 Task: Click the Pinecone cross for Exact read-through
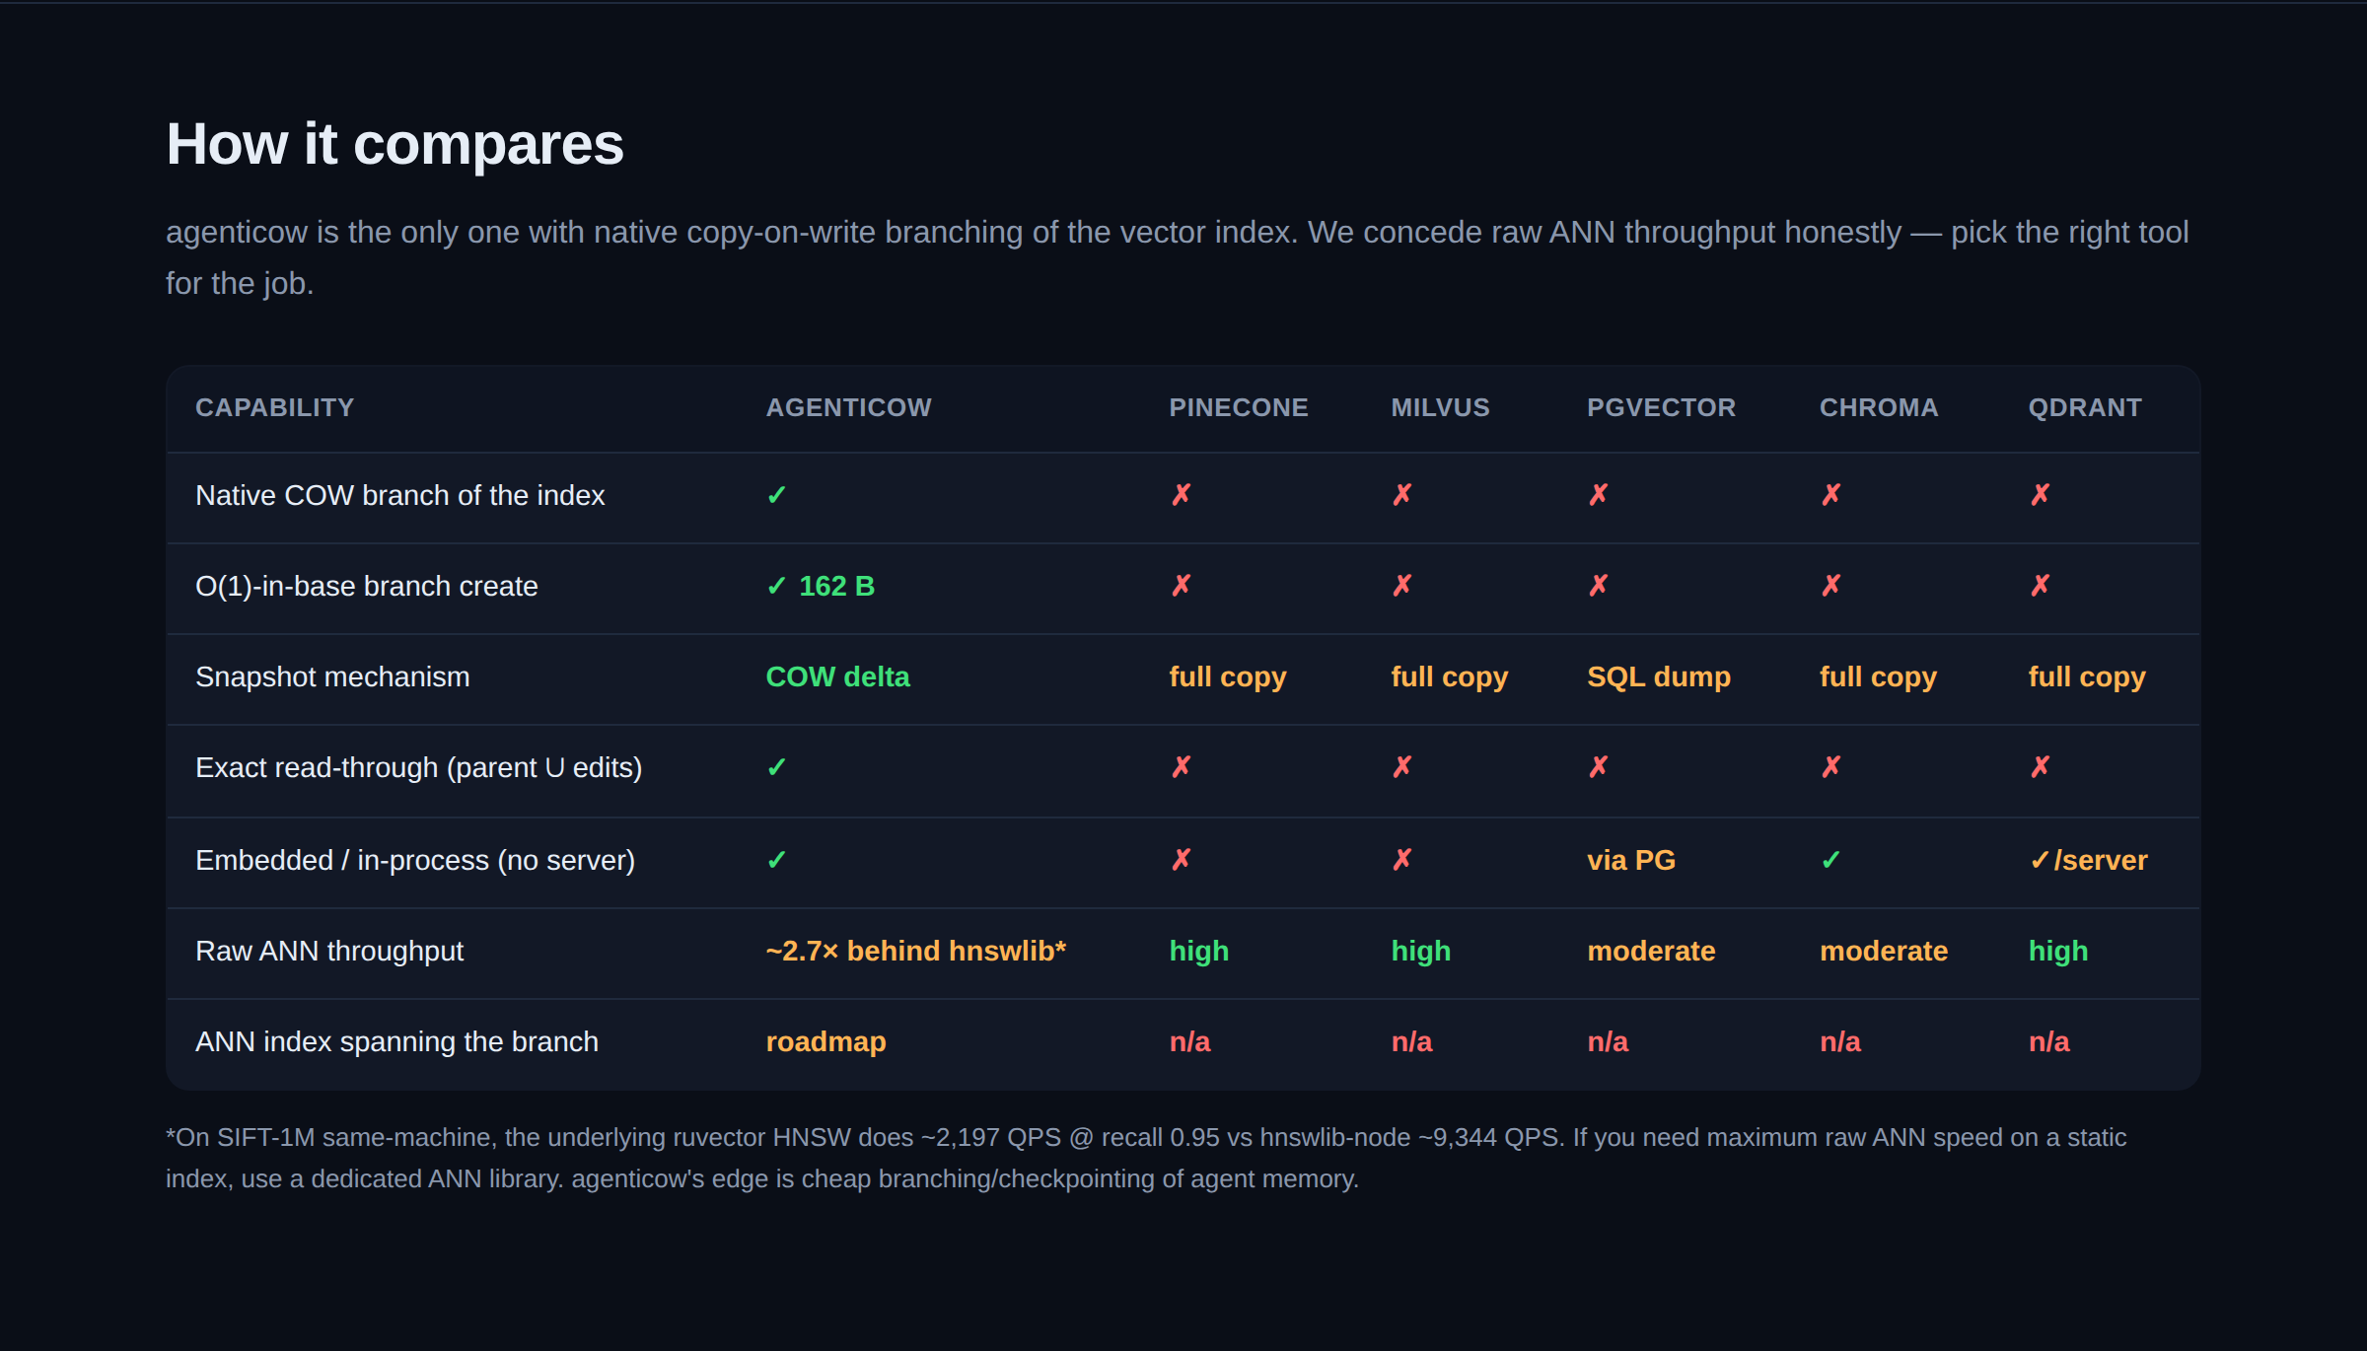[1181, 767]
